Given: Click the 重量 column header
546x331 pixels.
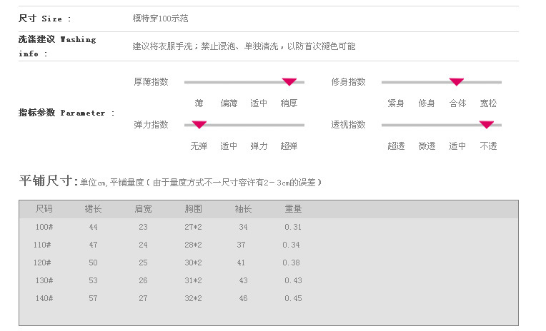Looking at the screenshot, I should 293,209.
